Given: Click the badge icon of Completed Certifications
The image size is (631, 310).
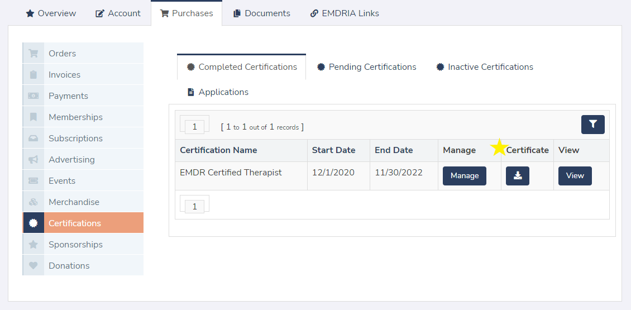Looking at the screenshot, I should point(191,67).
